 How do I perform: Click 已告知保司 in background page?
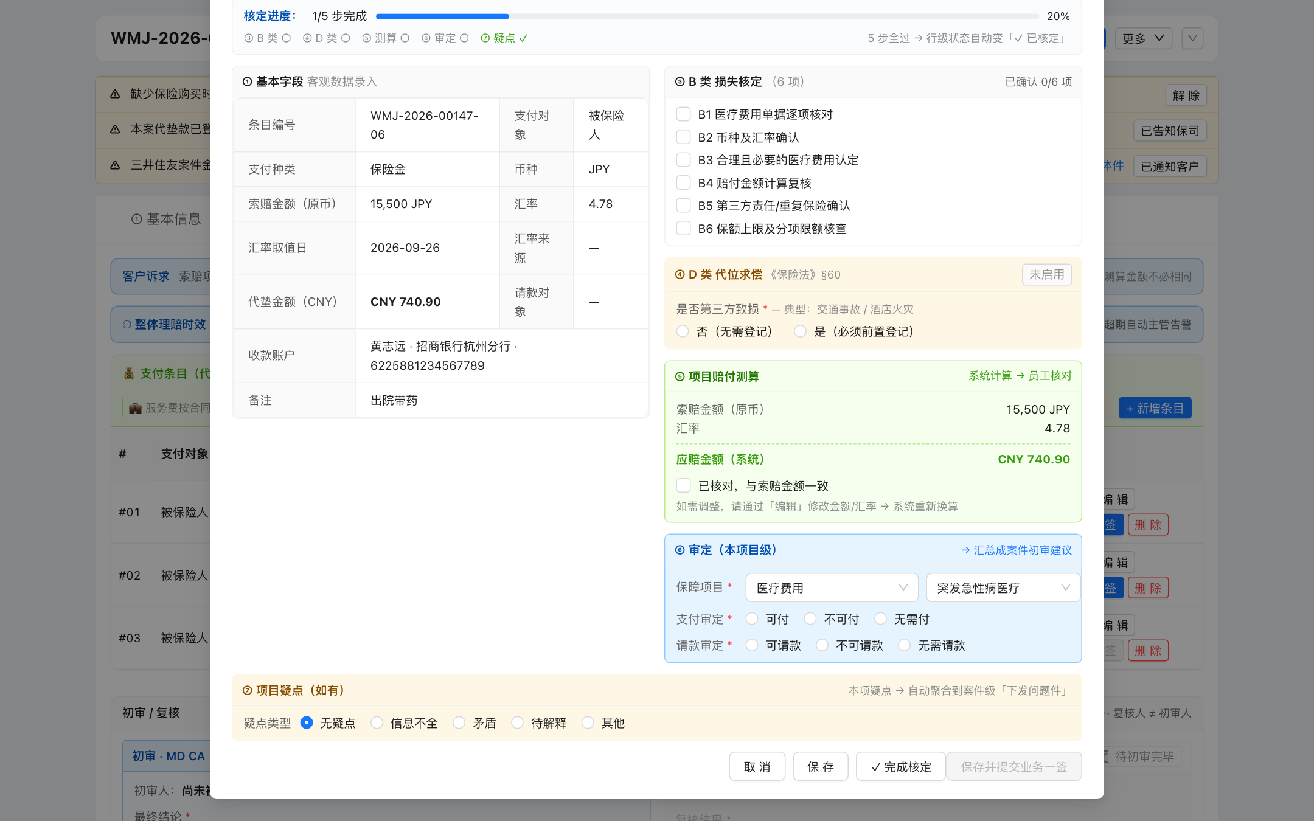point(1170,131)
